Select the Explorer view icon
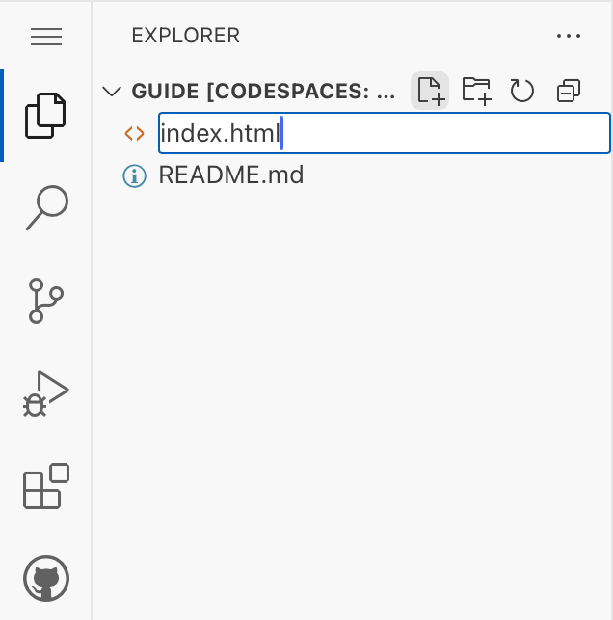The width and height of the screenshot is (613, 620). click(x=46, y=115)
